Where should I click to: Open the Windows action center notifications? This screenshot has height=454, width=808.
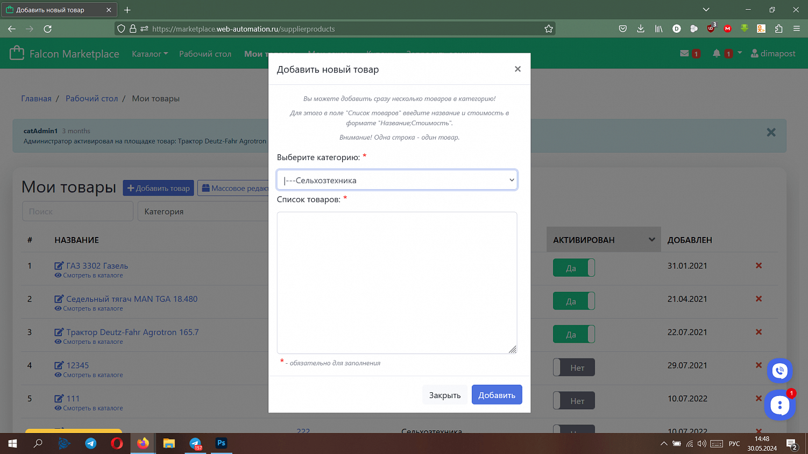point(792,444)
